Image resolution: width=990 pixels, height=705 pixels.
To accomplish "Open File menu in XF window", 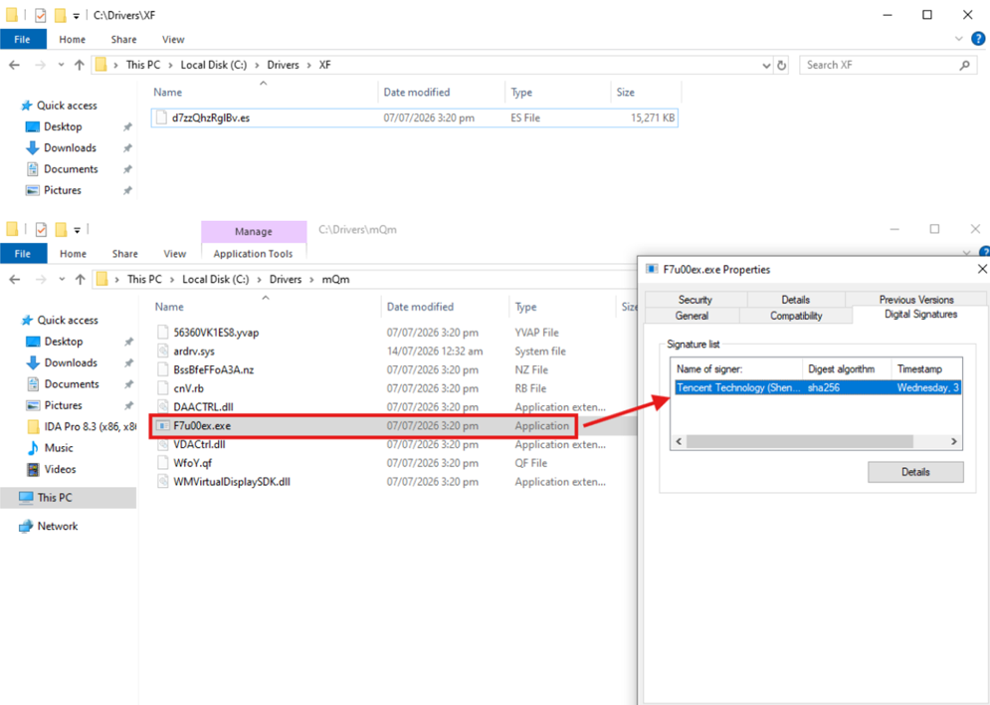I will [23, 39].
